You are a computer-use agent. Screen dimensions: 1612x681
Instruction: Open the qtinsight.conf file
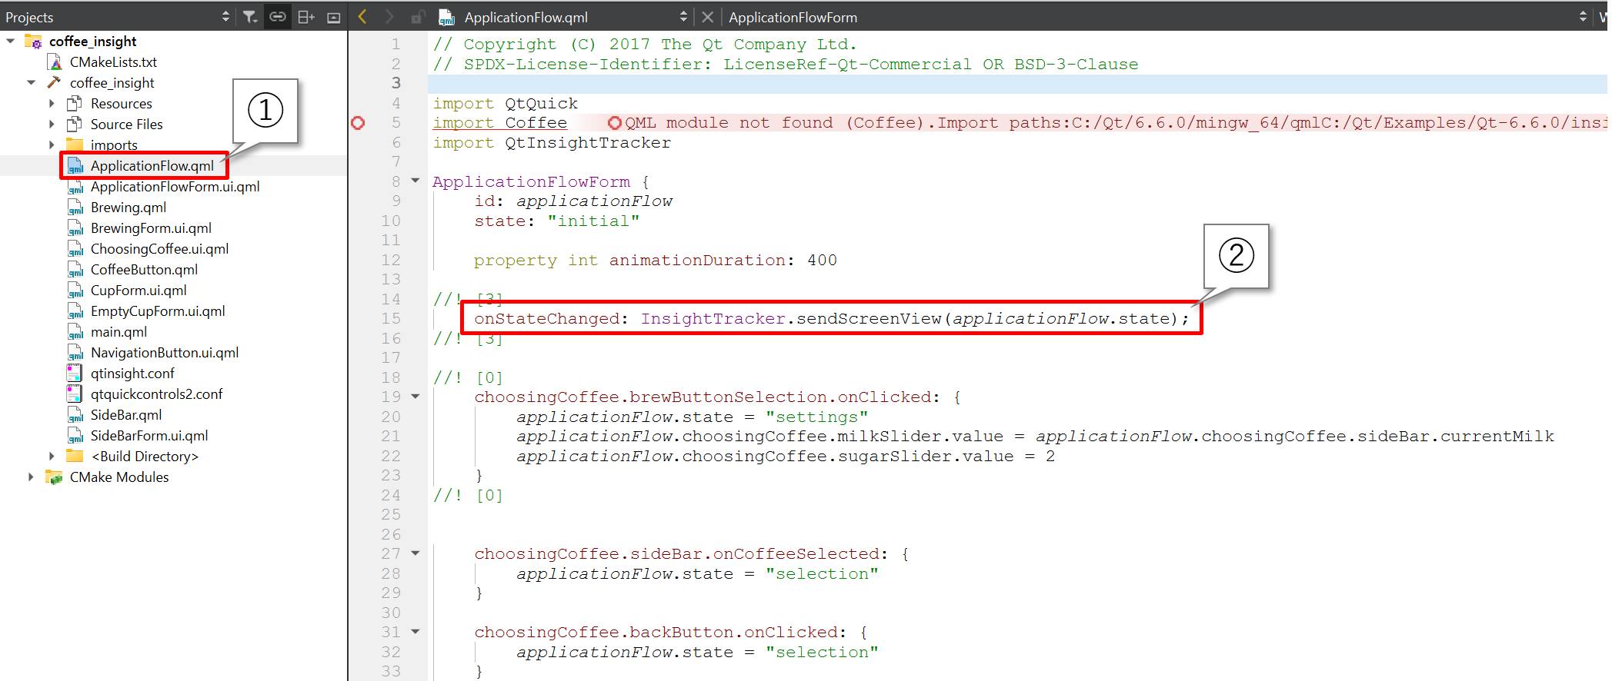point(132,374)
